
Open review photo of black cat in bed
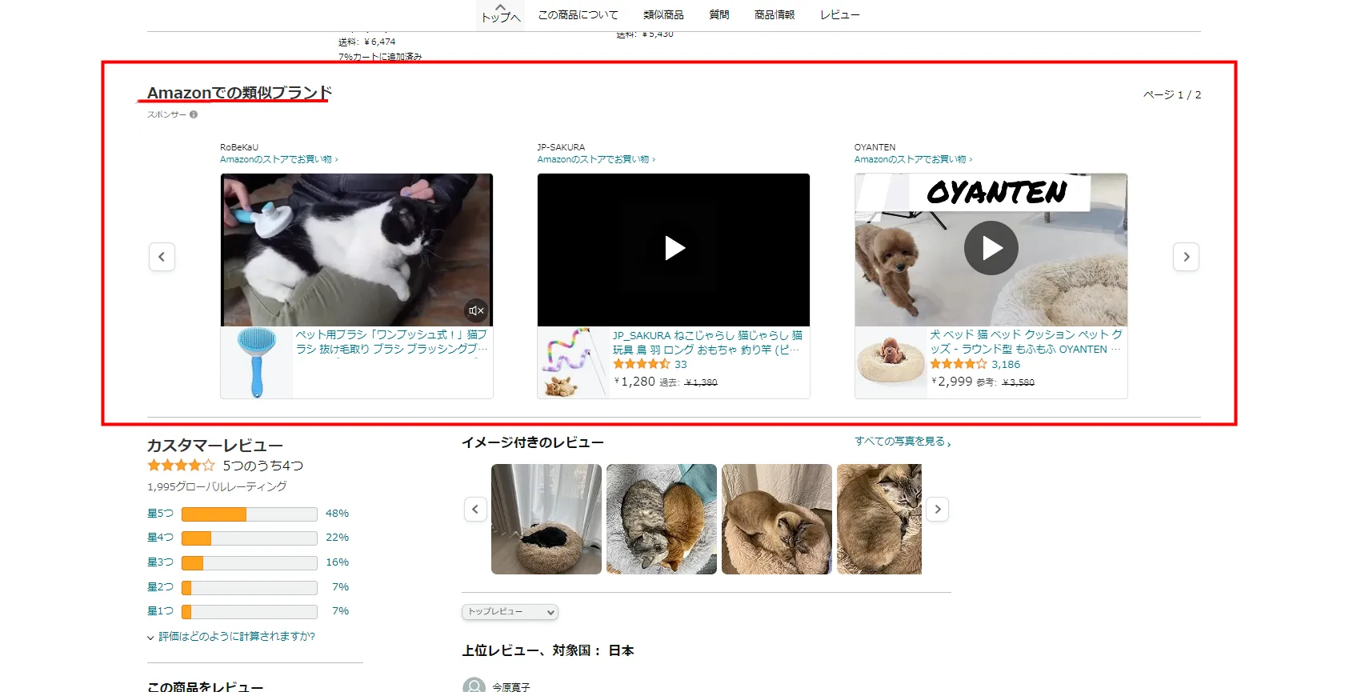[546, 519]
